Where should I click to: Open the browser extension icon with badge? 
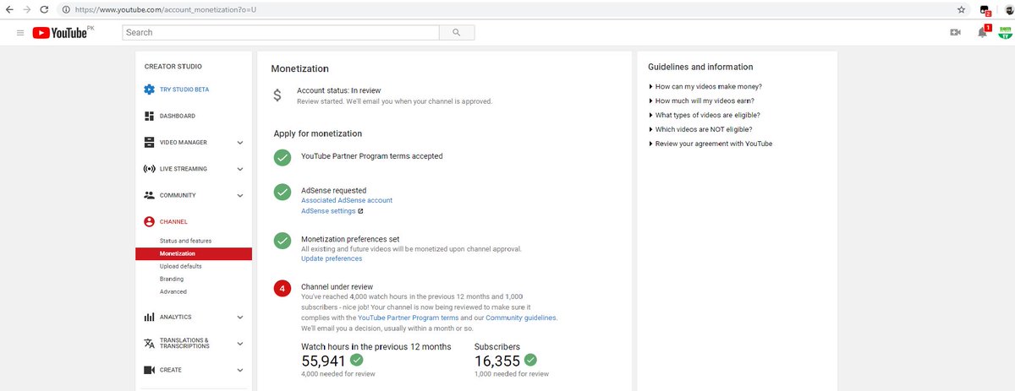click(x=985, y=9)
